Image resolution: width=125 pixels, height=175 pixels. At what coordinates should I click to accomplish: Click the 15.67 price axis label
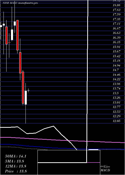coord(116,51)
